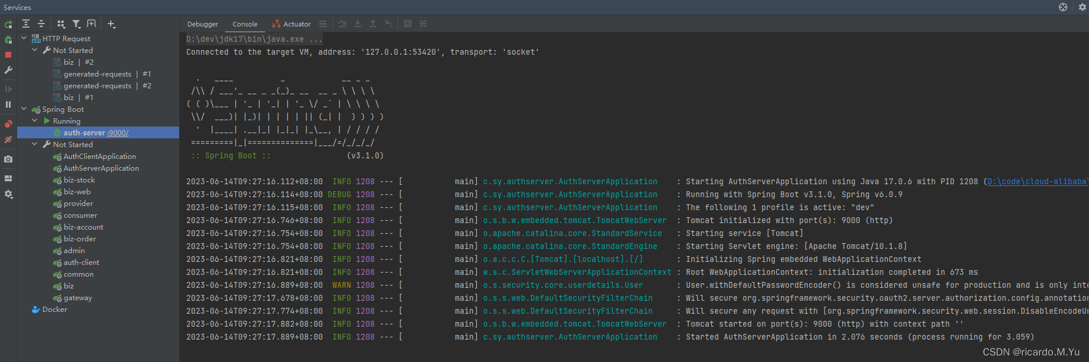Image resolution: width=1089 pixels, height=362 pixels.
Task: Switch to the Console tab
Action: click(x=245, y=24)
